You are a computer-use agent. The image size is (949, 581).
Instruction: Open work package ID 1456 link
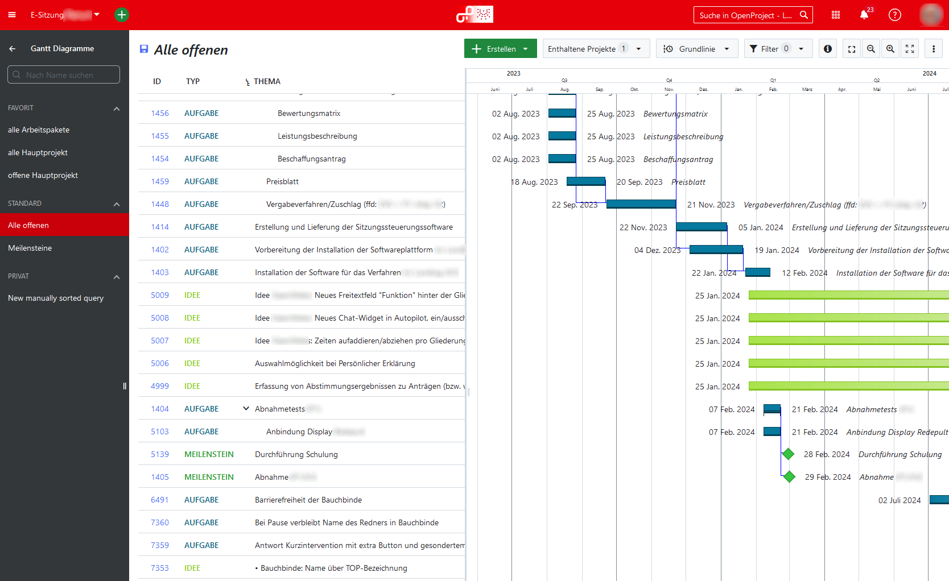(x=160, y=113)
